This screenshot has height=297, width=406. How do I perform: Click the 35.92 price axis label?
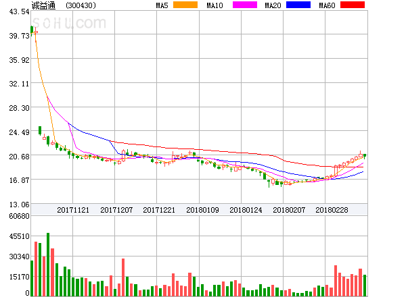(19, 60)
